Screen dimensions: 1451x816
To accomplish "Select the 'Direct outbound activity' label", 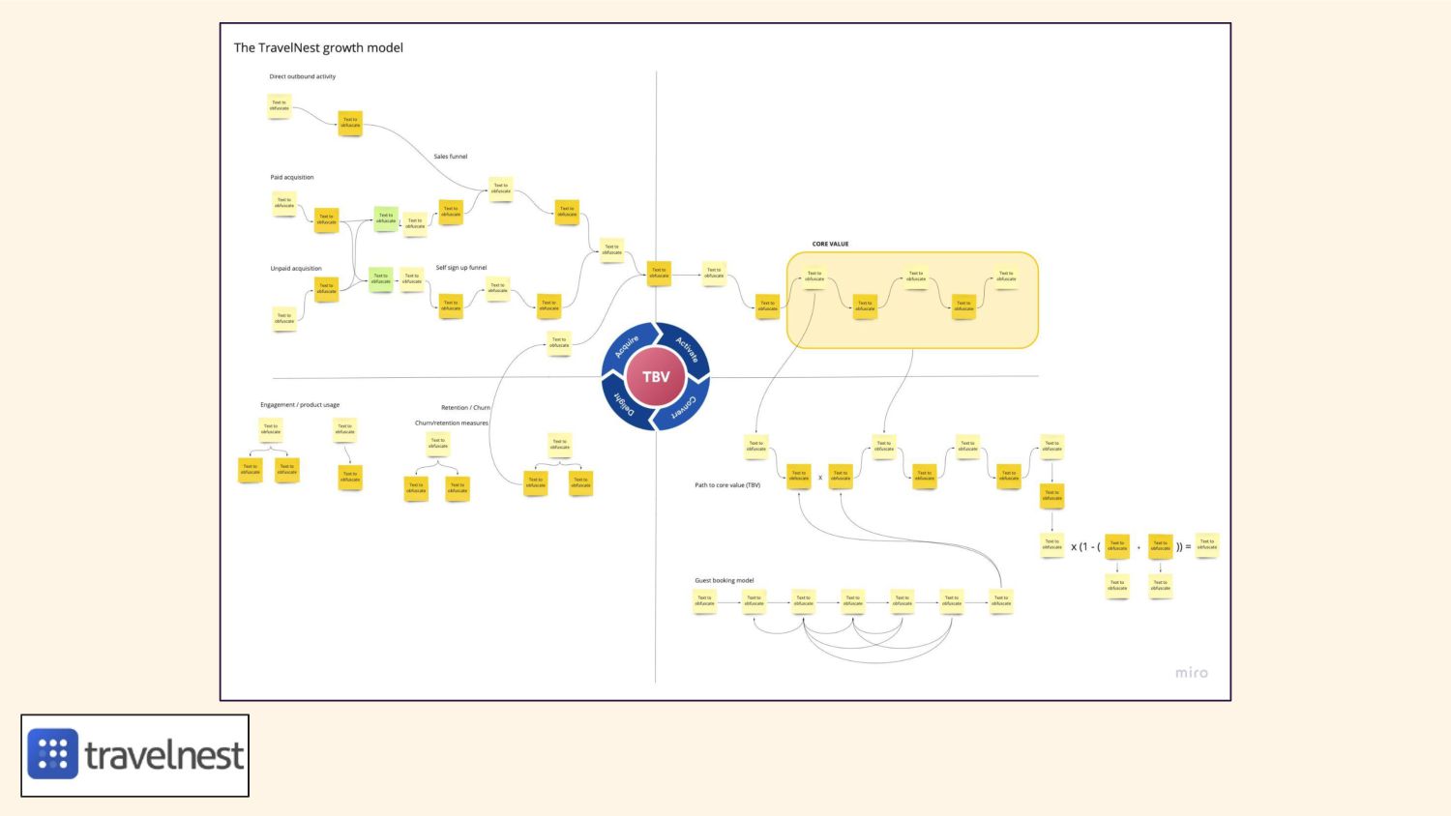I will pos(303,76).
